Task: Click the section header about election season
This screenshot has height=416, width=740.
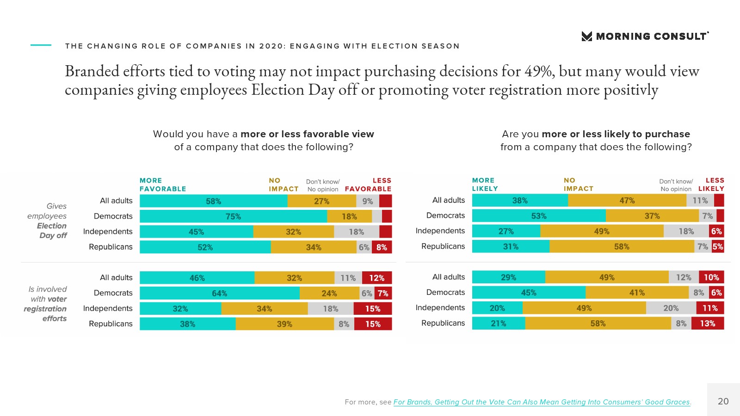Action: (x=262, y=46)
